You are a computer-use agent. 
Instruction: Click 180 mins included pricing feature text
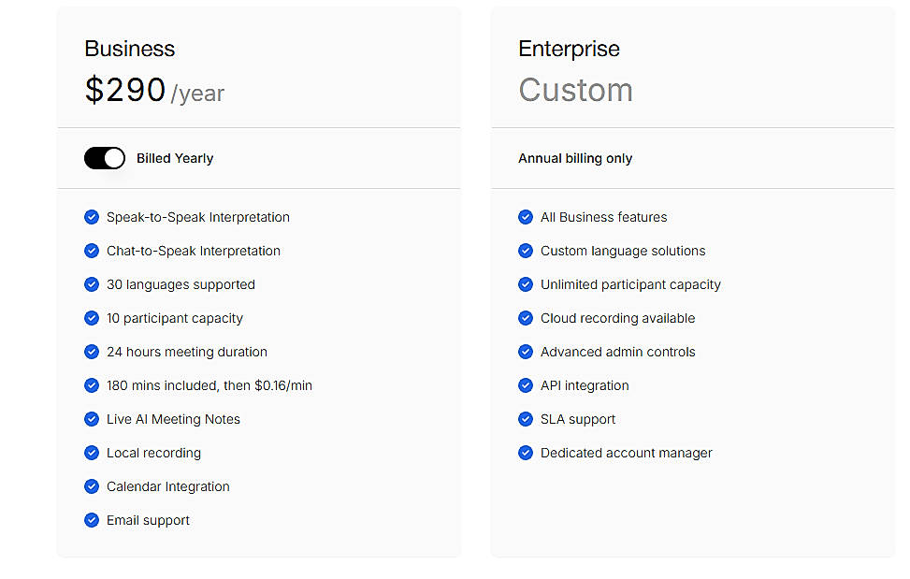(x=209, y=385)
